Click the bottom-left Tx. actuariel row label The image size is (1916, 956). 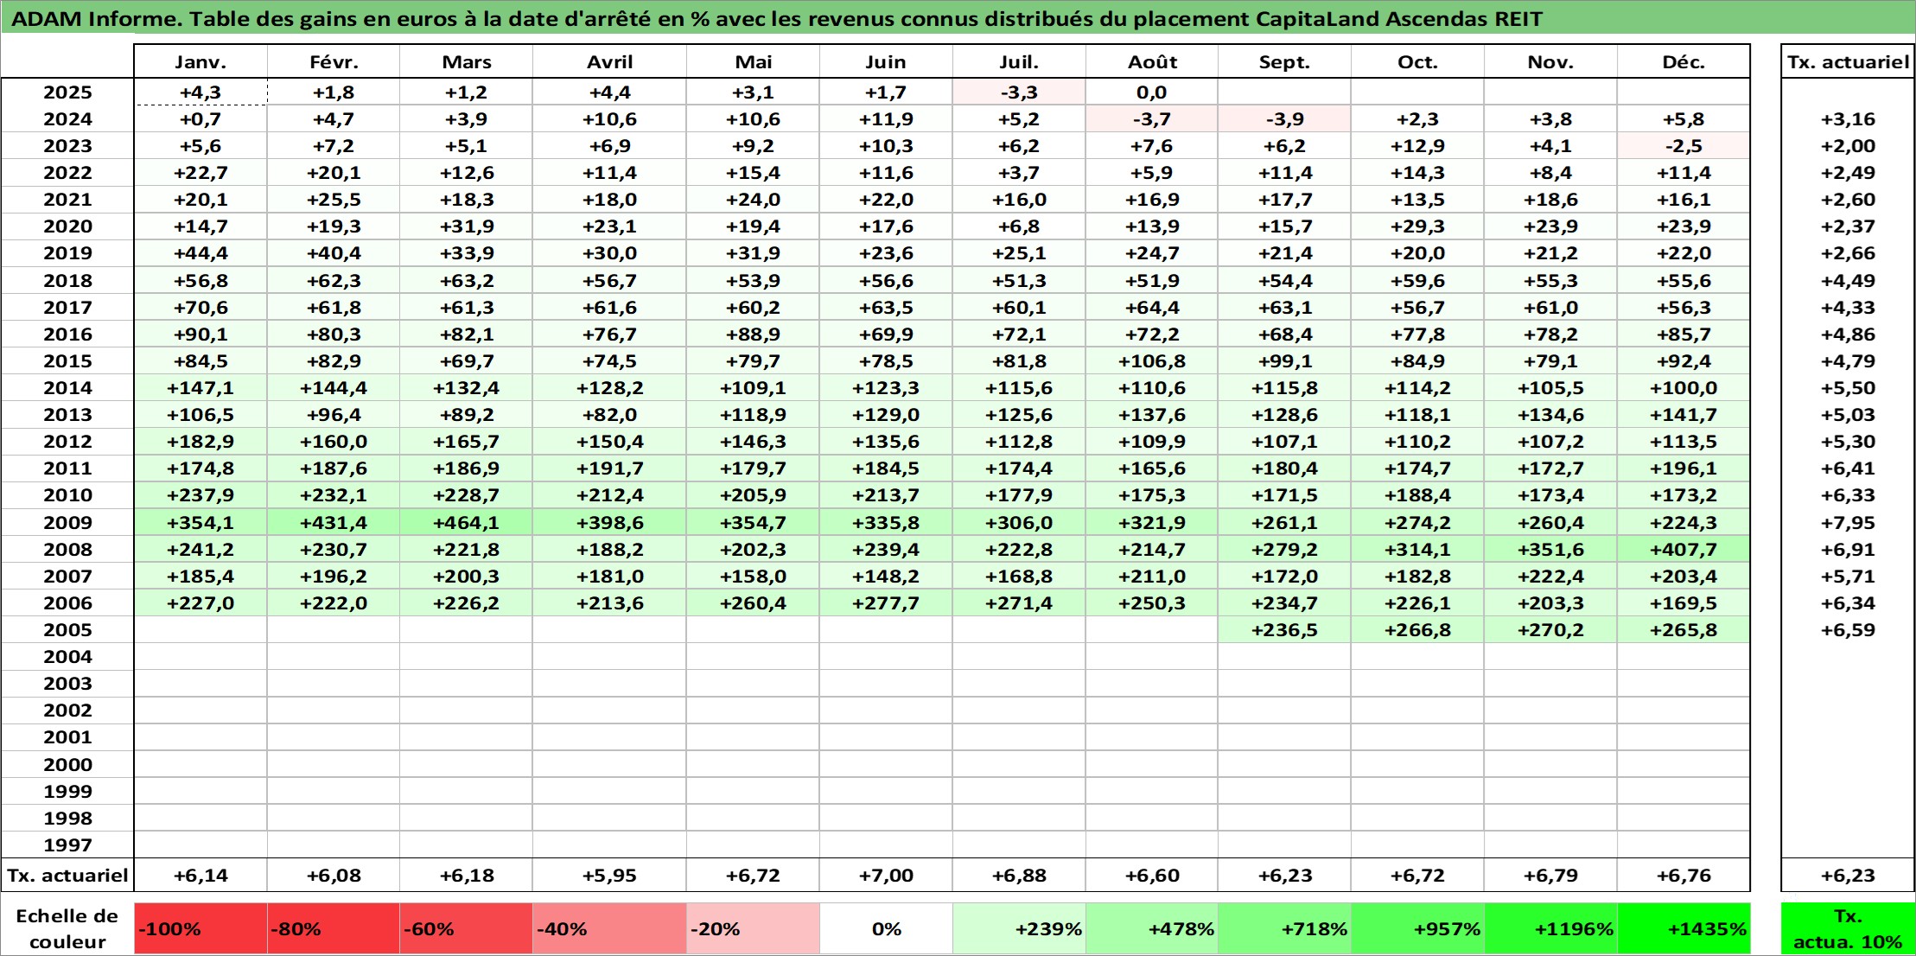[x=67, y=875]
